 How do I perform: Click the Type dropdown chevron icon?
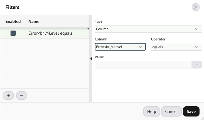click(x=197, y=29)
